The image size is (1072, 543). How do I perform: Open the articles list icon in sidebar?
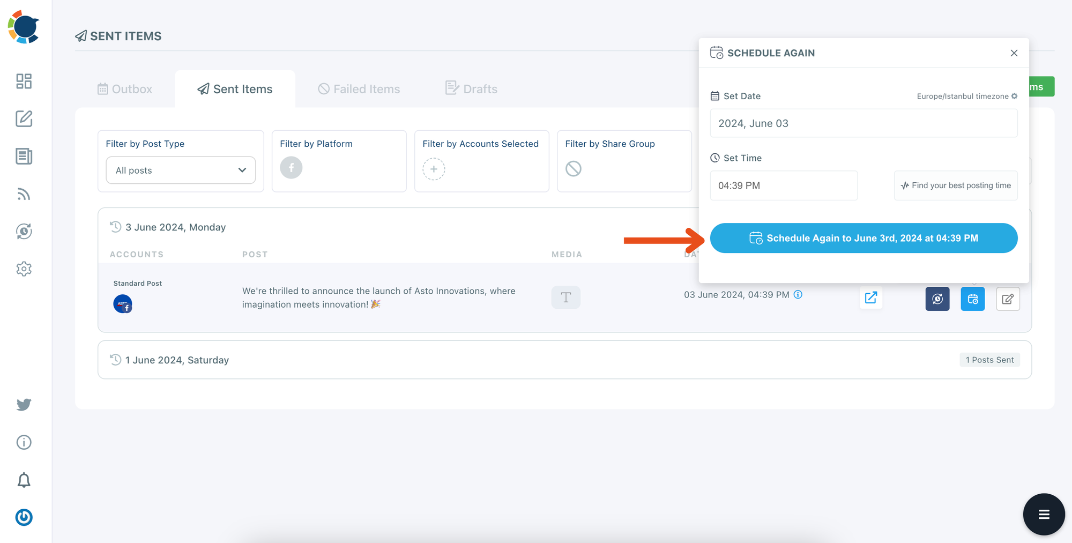[x=24, y=156]
